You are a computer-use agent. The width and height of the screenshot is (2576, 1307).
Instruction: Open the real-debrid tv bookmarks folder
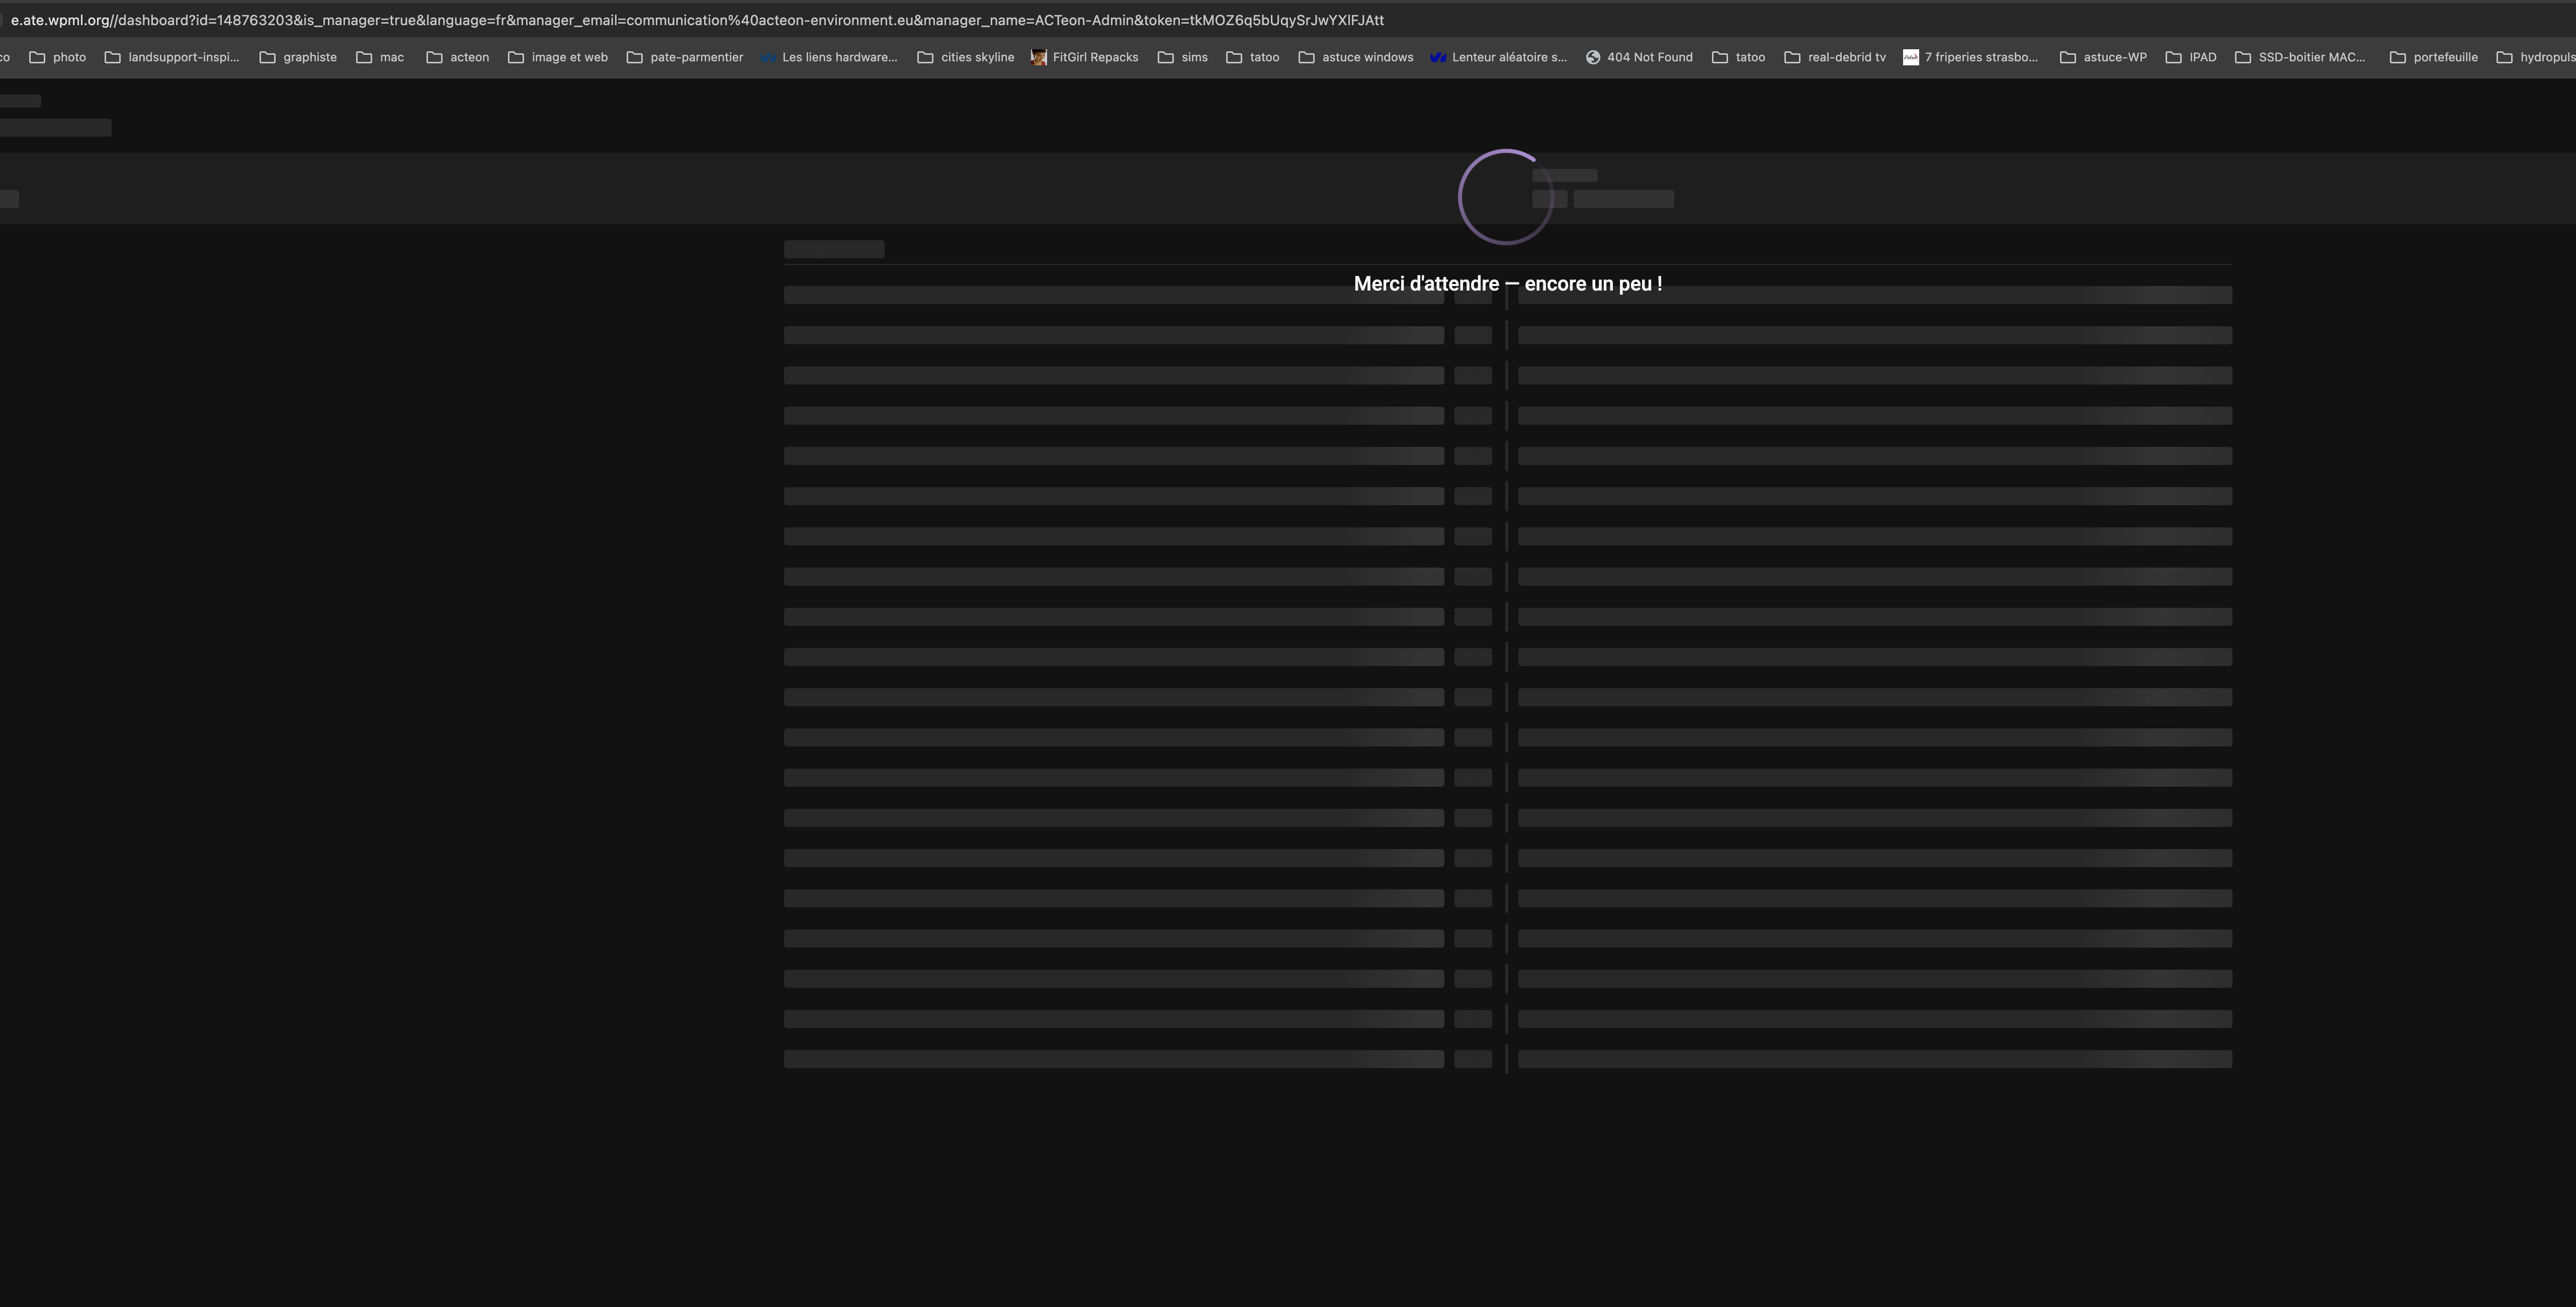(x=1846, y=57)
